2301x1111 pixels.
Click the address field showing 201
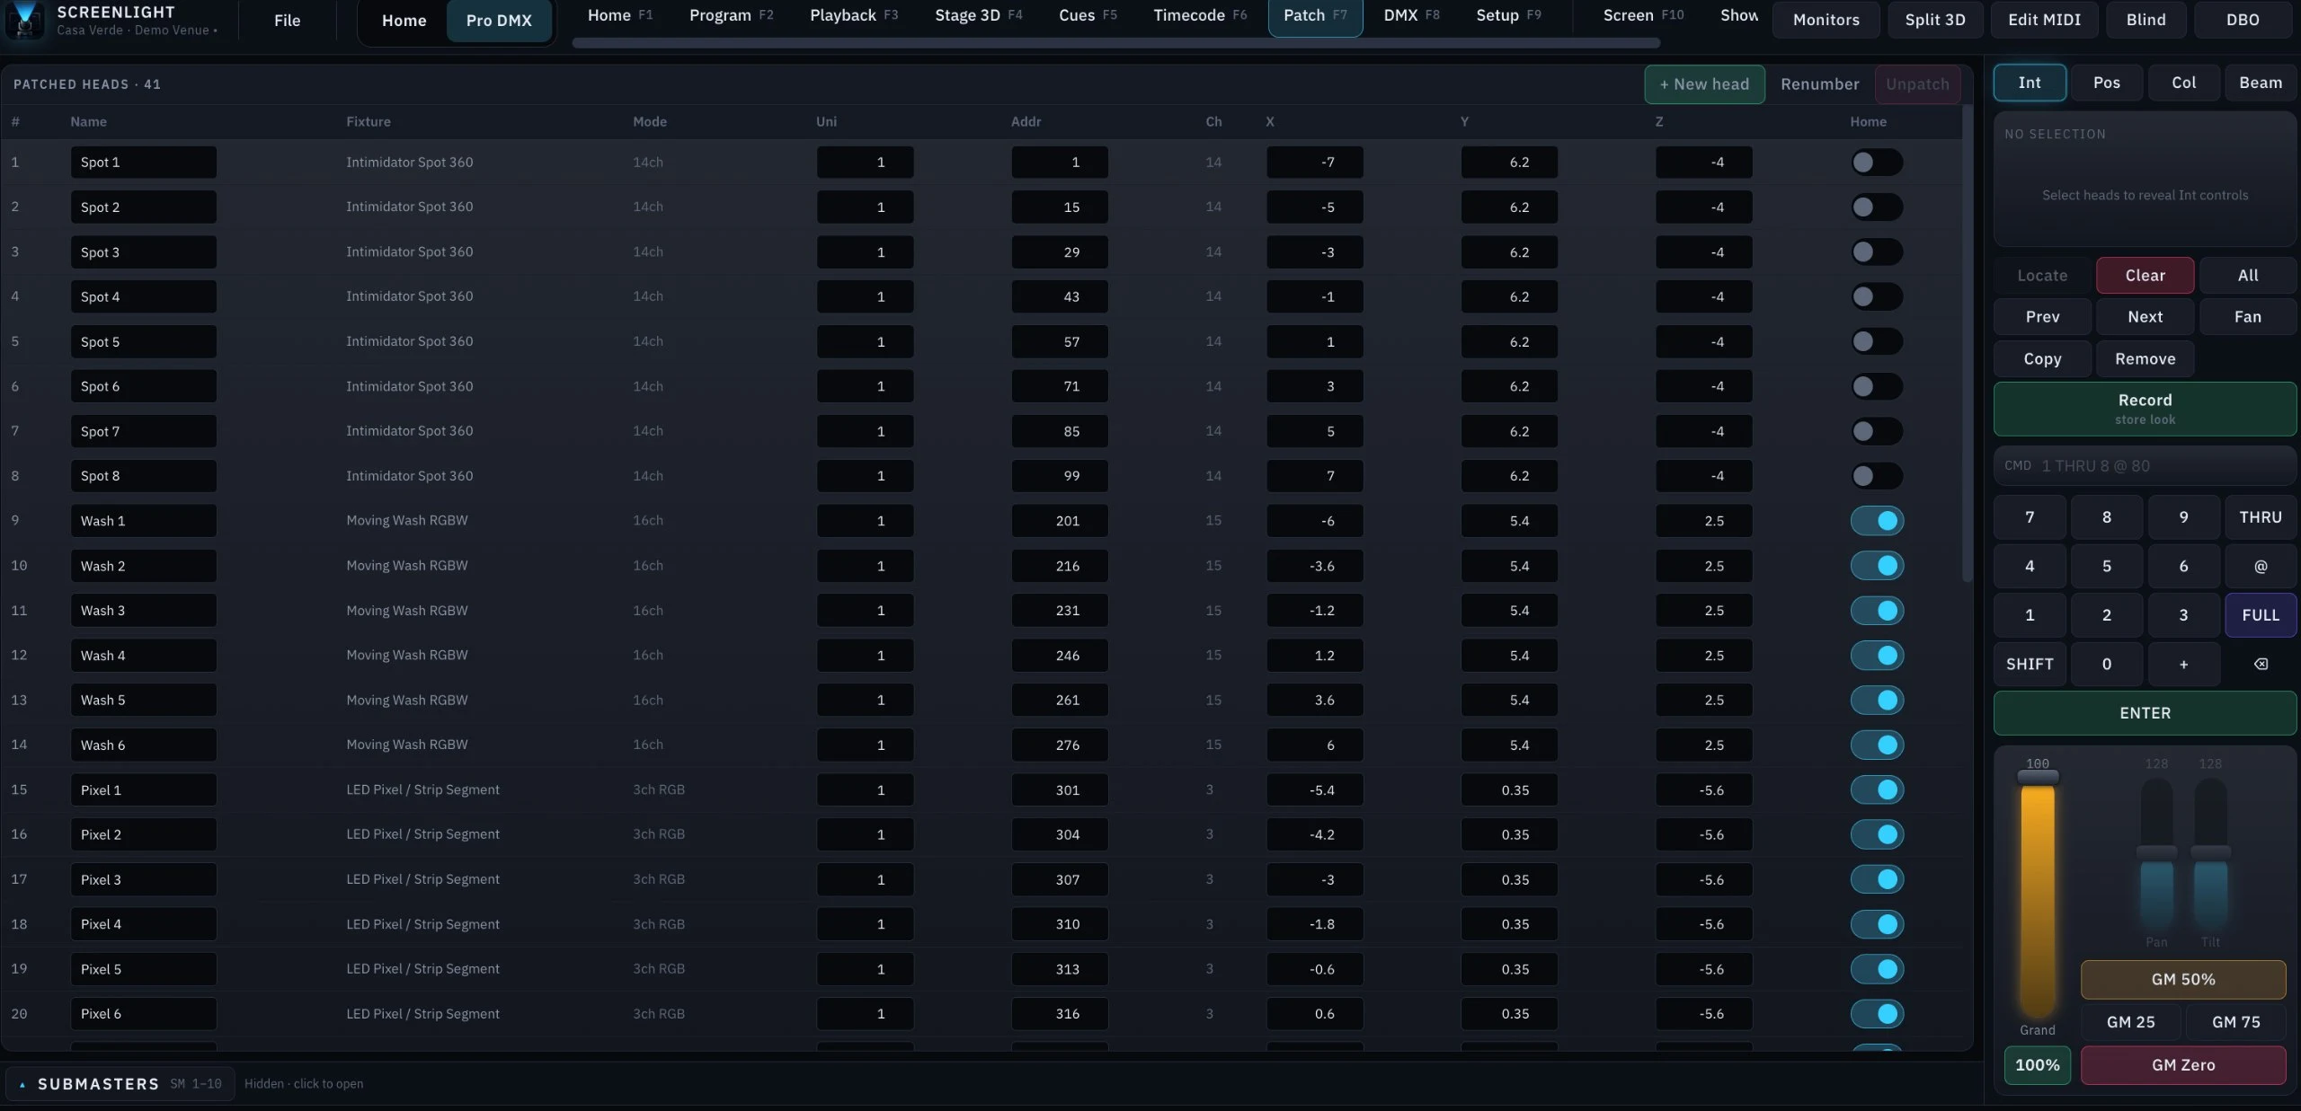coord(1060,521)
